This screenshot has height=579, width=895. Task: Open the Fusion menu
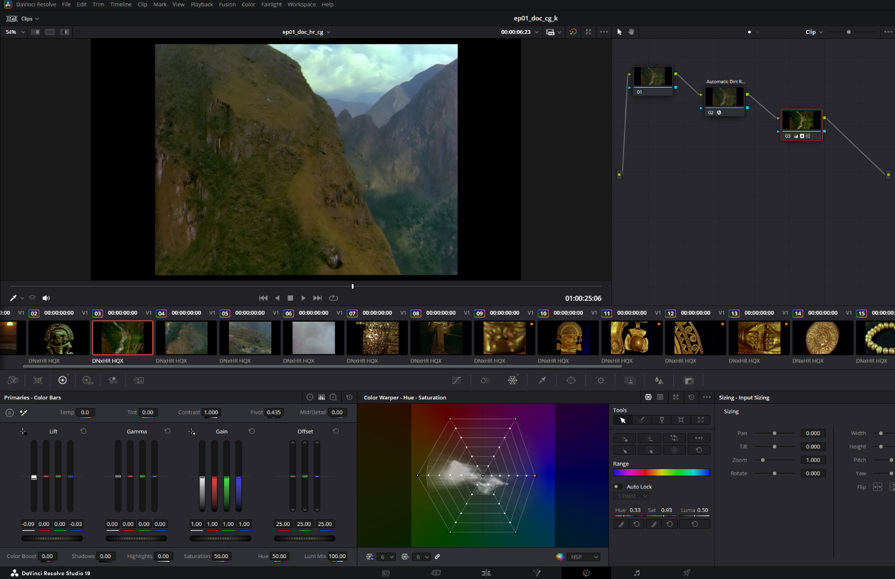pyautogui.click(x=227, y=4)
